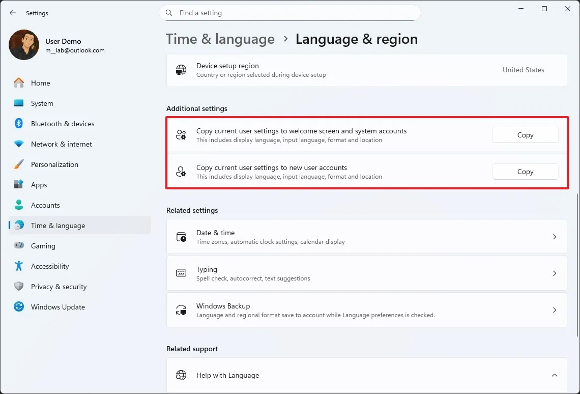Click the Find a setting search box

[295, 13]
